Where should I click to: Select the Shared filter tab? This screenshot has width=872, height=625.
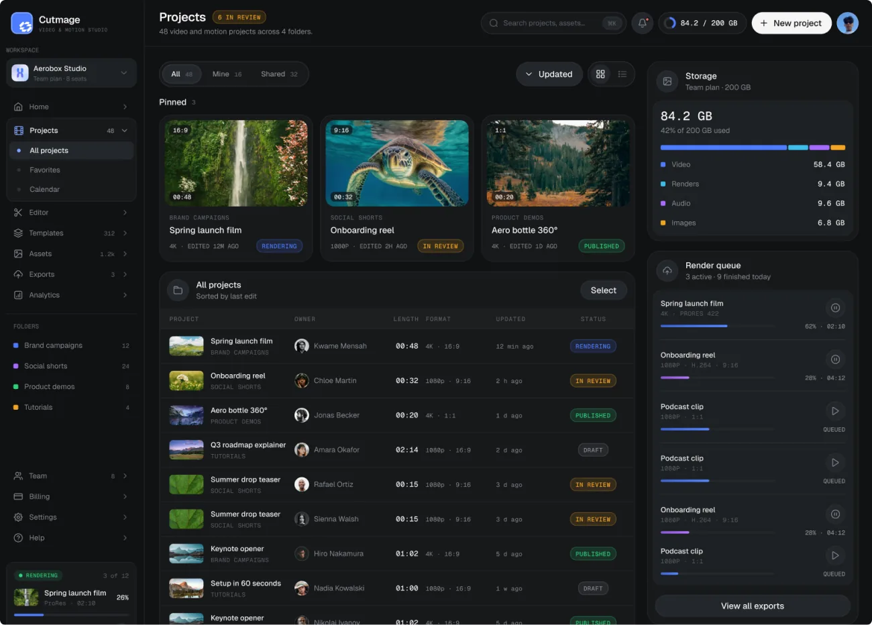coord(279,74)
